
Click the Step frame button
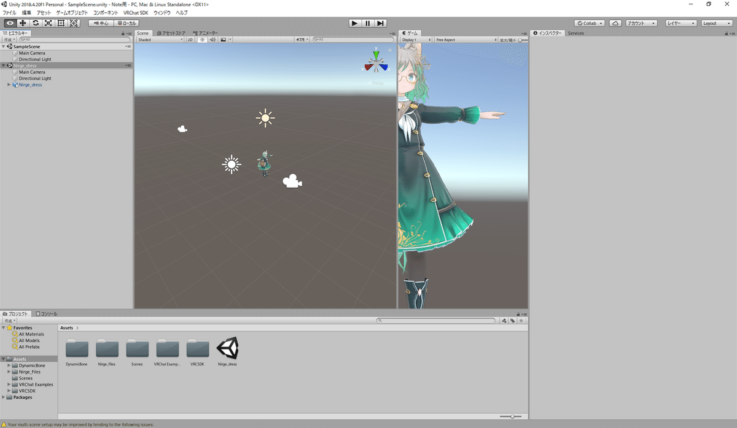pos(381,23)
